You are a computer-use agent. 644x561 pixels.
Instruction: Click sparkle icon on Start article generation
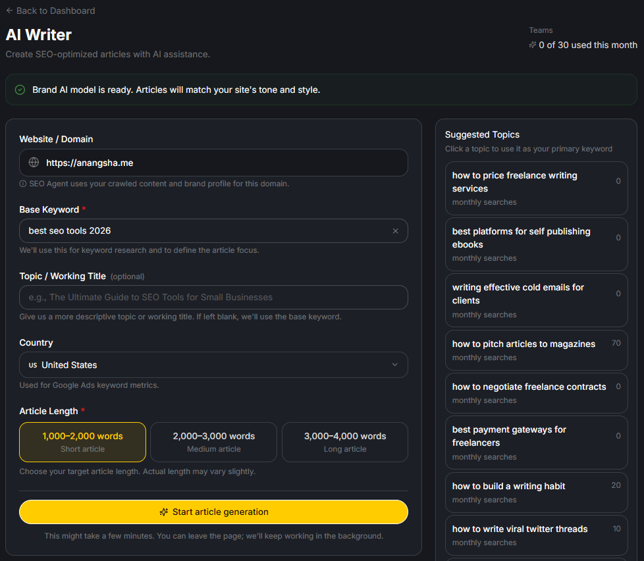164,512
